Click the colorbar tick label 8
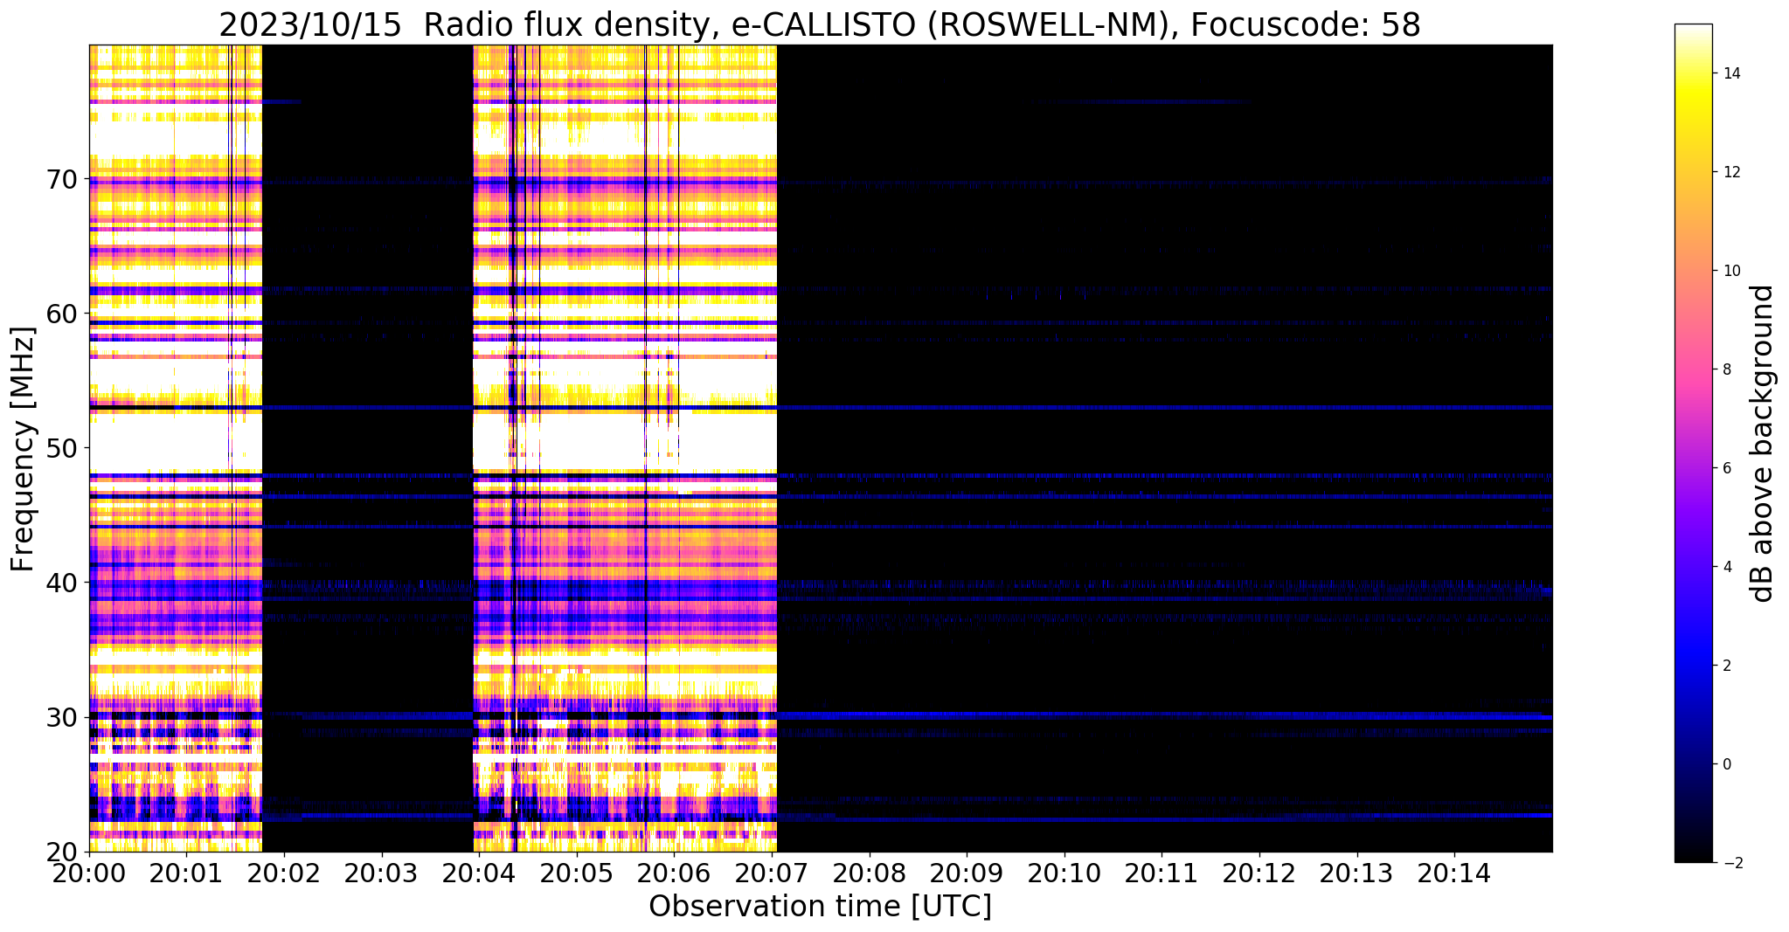The height and width of the screenshot is (932, 1789). (x=1726, y=369)
